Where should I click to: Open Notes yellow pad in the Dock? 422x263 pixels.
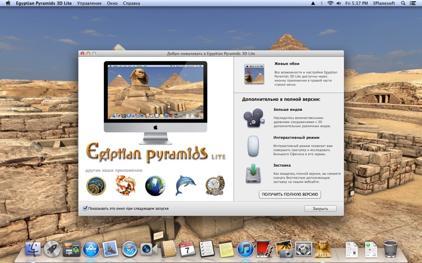pyautogui.click(x=226, y=249)
